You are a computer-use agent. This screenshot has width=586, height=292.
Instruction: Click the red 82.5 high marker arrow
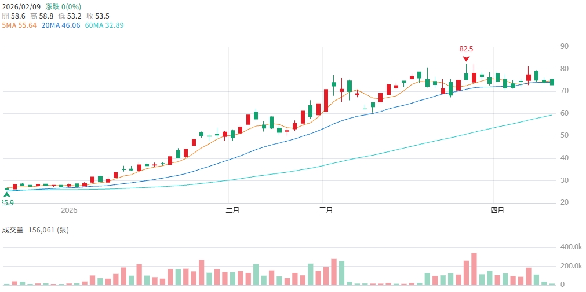pos(466,58)
